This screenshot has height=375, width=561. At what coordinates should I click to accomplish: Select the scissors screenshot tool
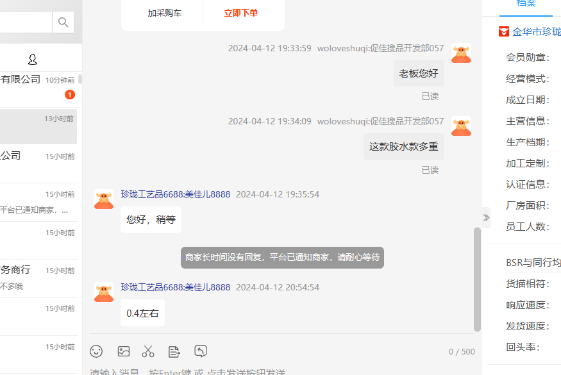[147, 351]
